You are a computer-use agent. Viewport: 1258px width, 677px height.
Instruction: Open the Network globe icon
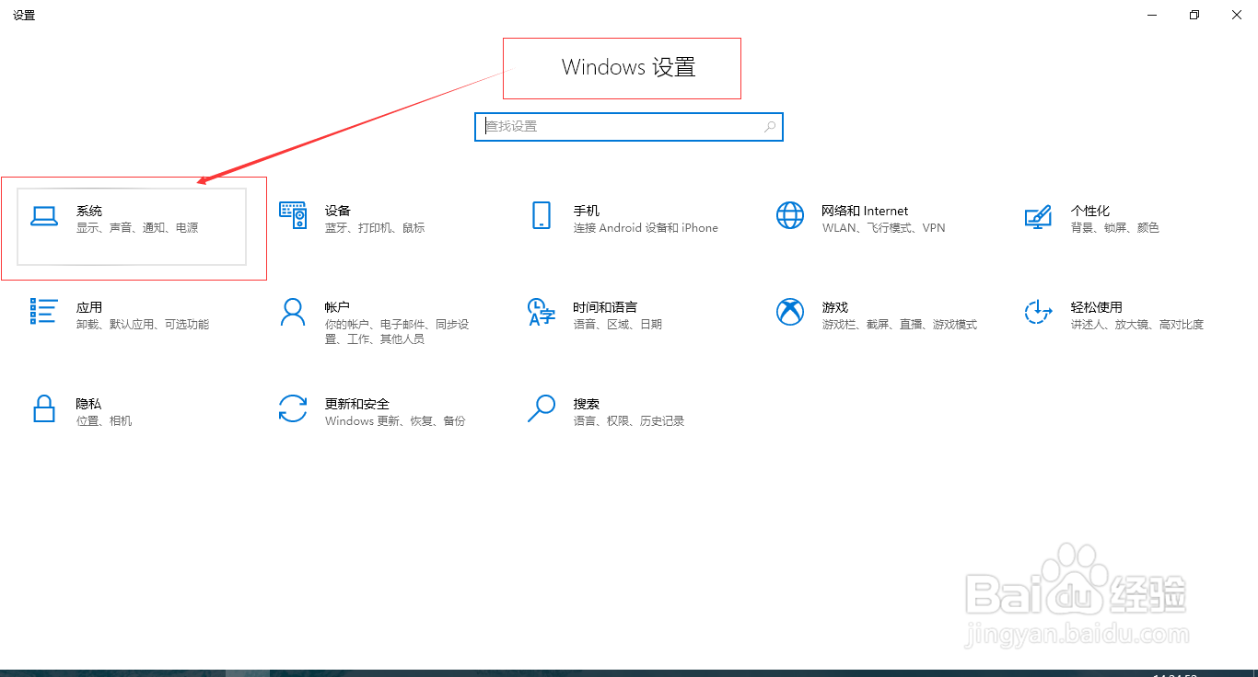pos(790,215)
